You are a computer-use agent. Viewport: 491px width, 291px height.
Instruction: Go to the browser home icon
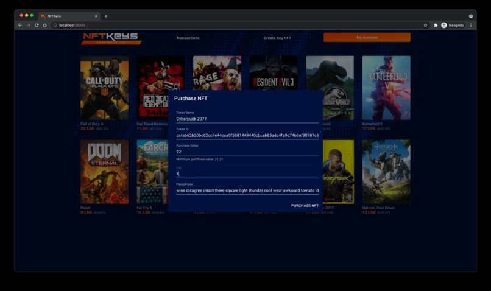[x=45, y=26]
